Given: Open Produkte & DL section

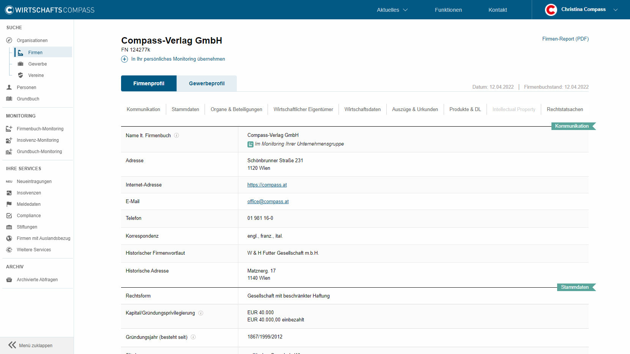Looking at the screenshot, I should pos(465,109).
